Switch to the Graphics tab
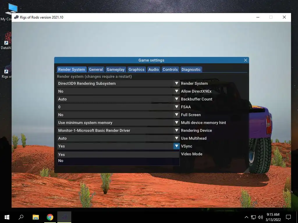This screenshot has height=223, width=298. (x=136, y=69)
